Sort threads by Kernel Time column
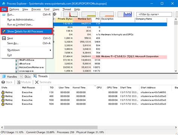The width and height of the screenshot is (178, 135). (x=79, y=88)
